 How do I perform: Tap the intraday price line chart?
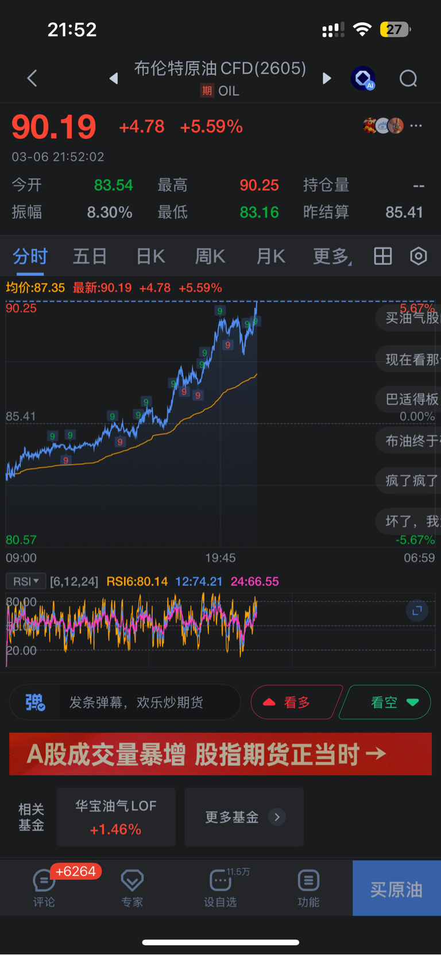click(x=220, y=423)
